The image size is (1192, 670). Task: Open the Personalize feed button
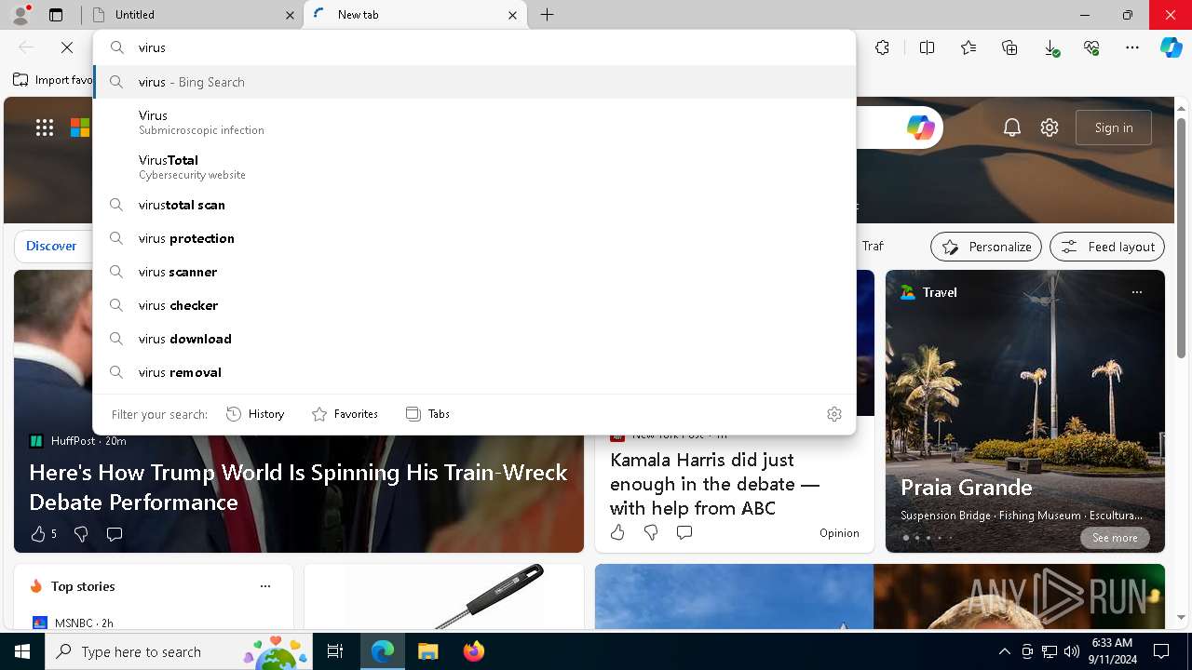point(986,247)
